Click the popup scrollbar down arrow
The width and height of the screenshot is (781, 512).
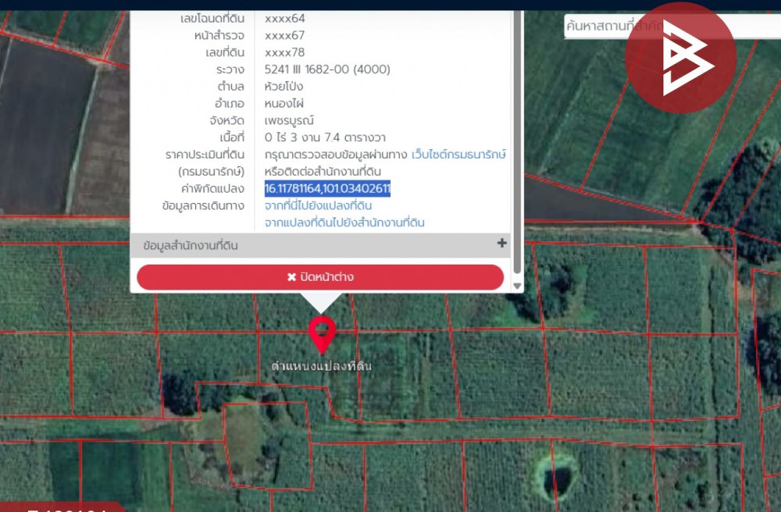[516, 286]
